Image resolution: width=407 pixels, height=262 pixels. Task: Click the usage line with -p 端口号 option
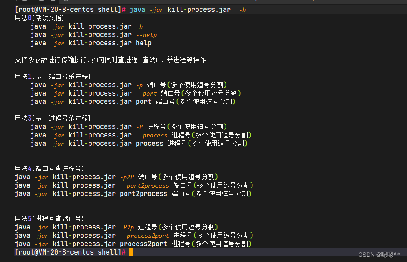pos(129,85)
